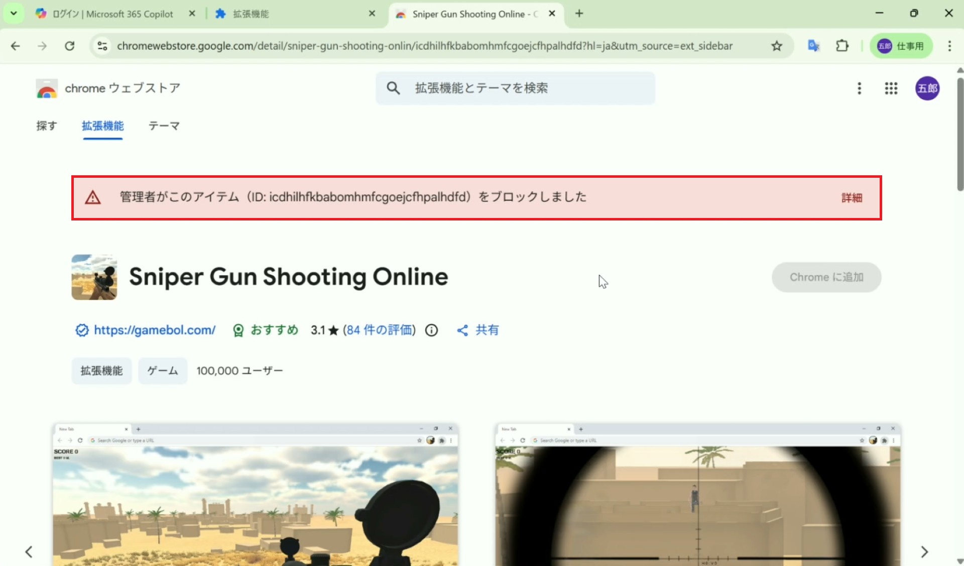The width and height of the screenshot is (964, 566).
Task: Open web store three-dot menu
Action: click(x=859, y=88)
